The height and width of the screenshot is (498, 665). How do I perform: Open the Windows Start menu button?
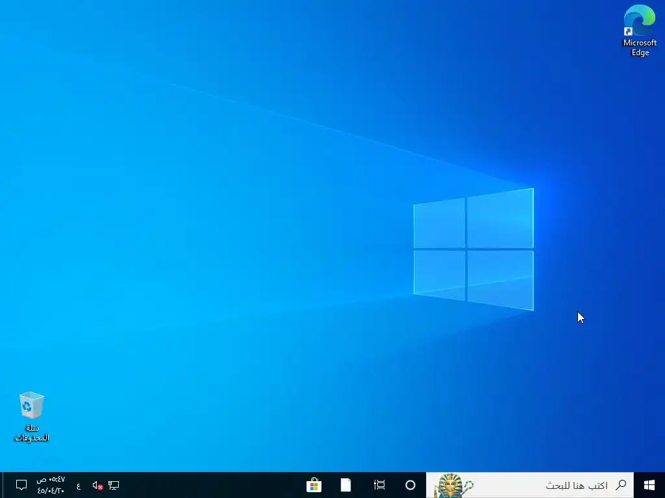649,485
